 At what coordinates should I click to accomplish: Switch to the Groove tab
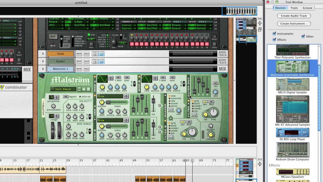[x=307, y=8]
